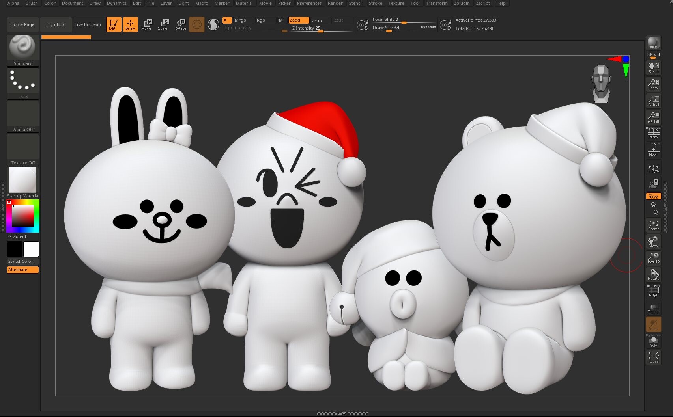This screenshot has height=417, width=673.
Task: Activate the Scroll canvas tool
Action: coord(653,67)
